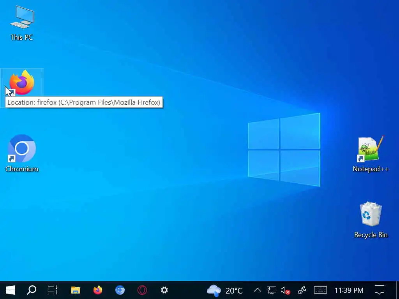
Task: Open the Windows Start menu
Action: coord(11,290)
